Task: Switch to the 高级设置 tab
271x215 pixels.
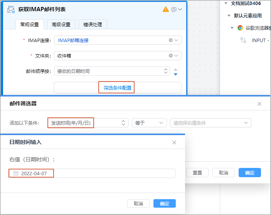Action: point(61,24)
